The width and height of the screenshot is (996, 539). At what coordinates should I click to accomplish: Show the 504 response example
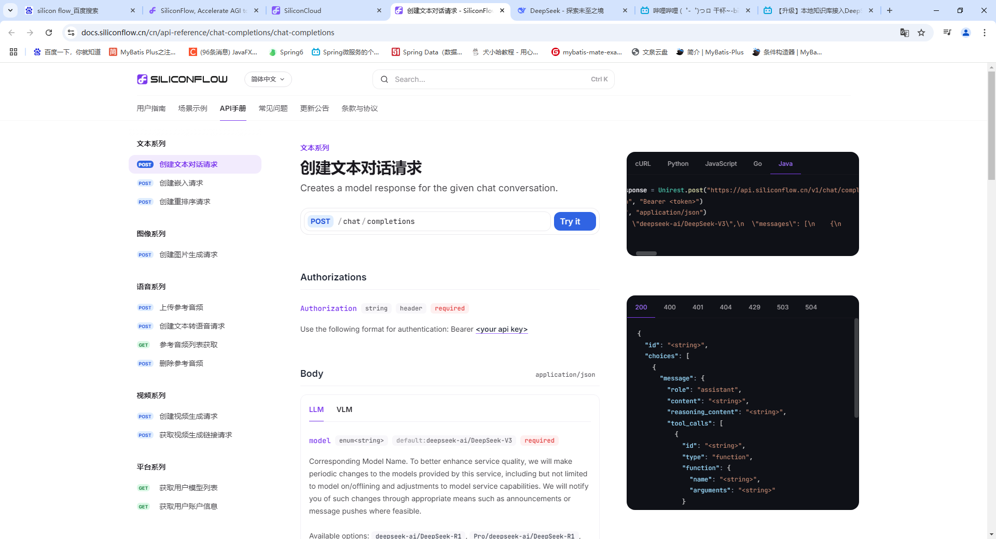point(811,307)
